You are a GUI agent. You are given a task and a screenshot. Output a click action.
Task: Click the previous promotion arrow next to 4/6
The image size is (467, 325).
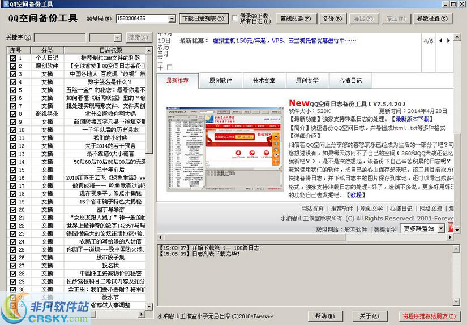[441, 41]
